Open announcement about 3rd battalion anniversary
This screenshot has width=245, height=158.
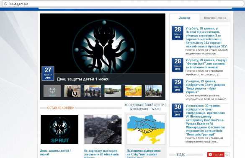click(x=206, y=37)
